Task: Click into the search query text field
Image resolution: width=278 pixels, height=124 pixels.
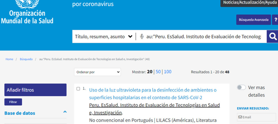Action: click(204, 37)
